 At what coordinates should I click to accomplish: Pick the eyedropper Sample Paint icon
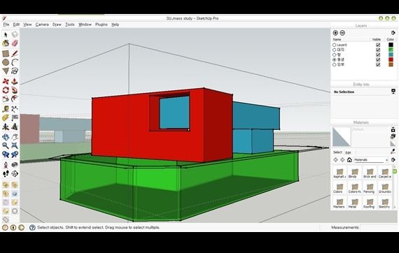coord(393,152)
